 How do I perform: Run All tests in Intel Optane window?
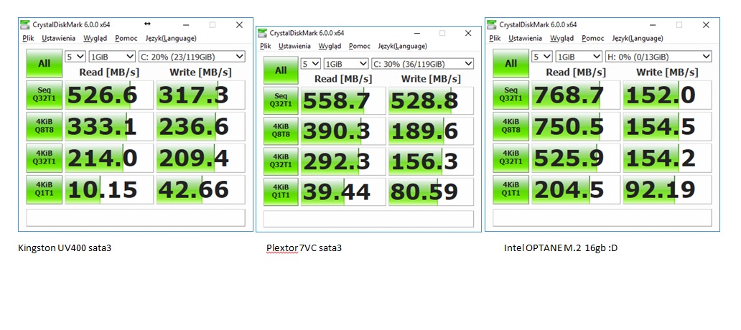click(x=511, y=63)
